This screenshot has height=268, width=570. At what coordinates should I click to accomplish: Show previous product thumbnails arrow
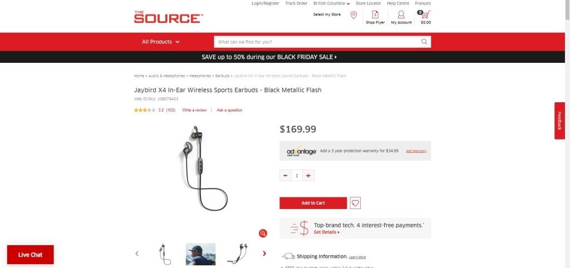tap(137, 254)
